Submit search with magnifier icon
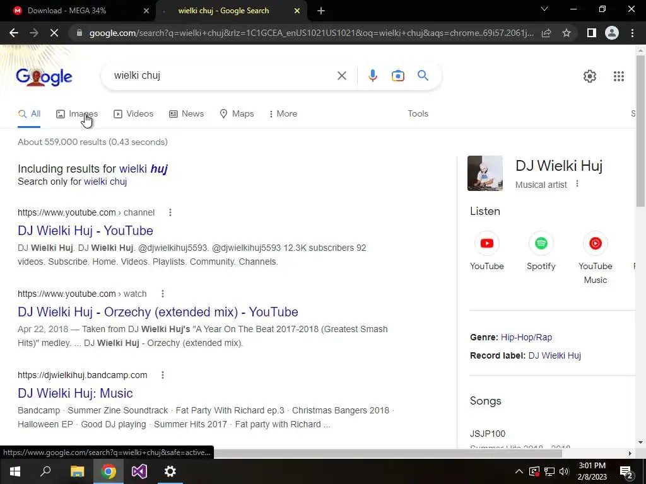 (423, 76)
